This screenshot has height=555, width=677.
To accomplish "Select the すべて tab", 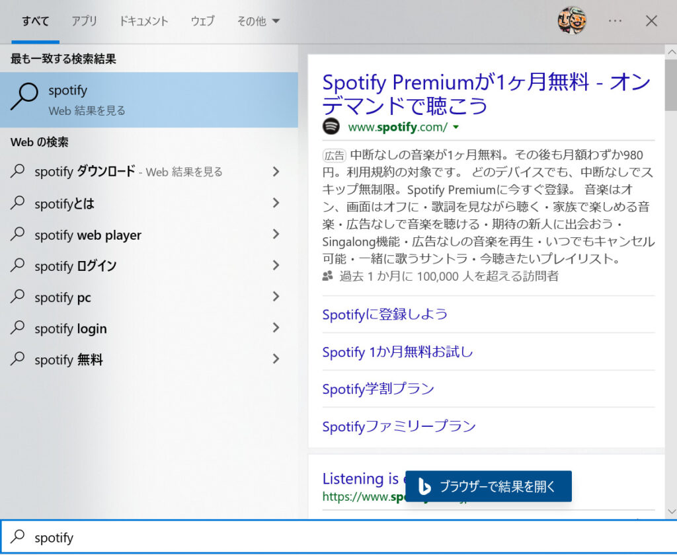I will point(36,20).
